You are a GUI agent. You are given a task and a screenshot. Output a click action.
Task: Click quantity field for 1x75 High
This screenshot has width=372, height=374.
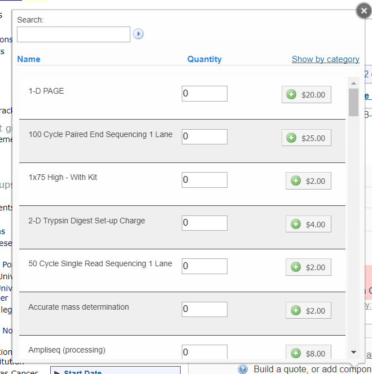tap(204, 180)
